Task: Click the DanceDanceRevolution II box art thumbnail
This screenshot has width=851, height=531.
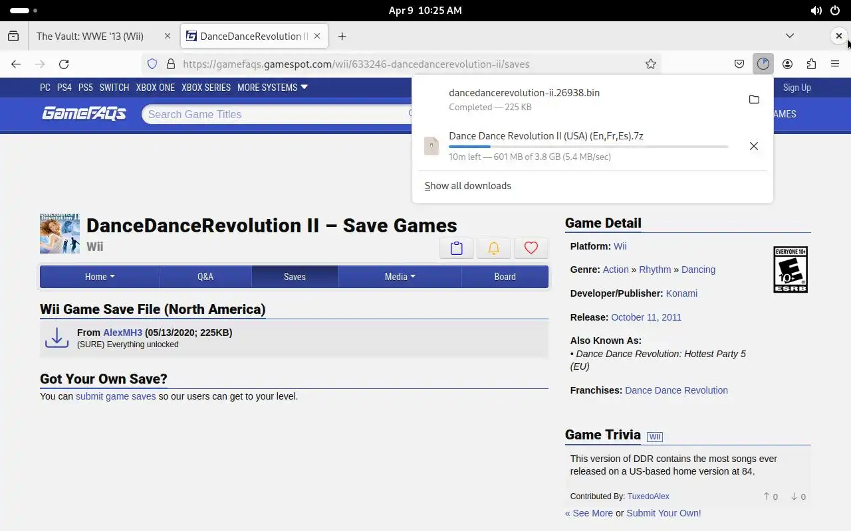Action: click(60, 234)
